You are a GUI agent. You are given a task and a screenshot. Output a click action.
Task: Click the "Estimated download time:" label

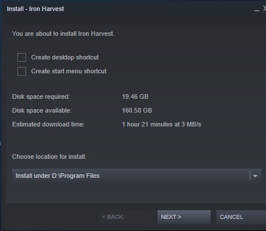48,124
